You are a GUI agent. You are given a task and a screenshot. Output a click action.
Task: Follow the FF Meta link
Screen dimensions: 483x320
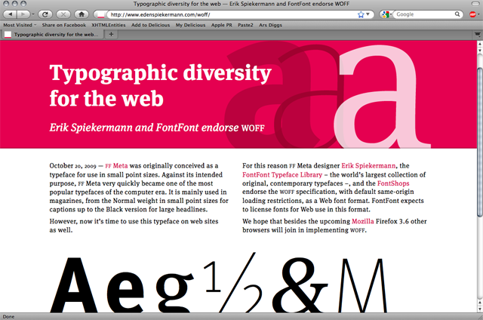pos(116,166)
